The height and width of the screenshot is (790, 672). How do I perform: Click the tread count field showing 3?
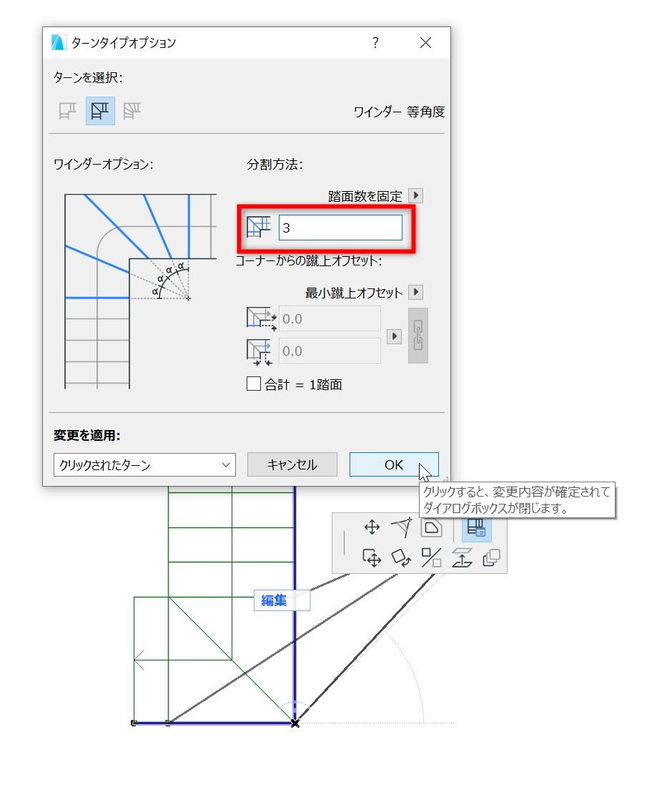[x=341, y=228]
